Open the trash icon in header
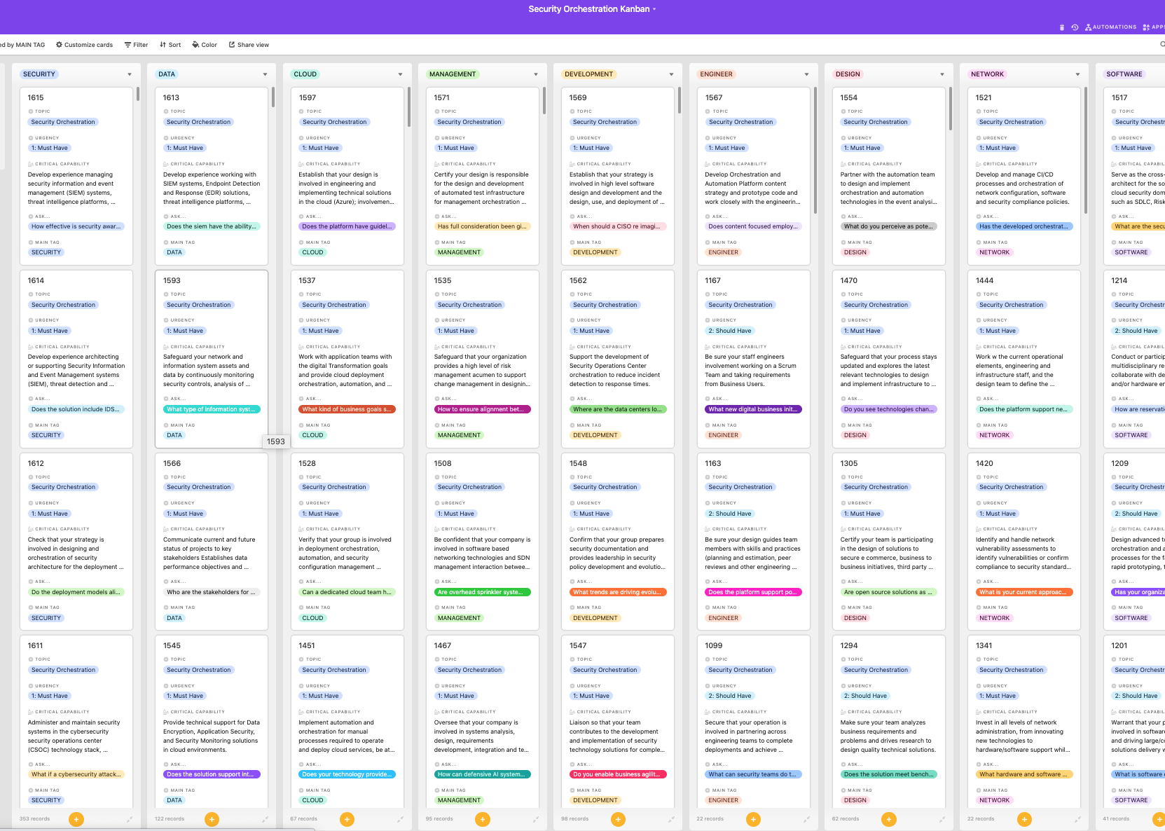Viewport: 1165px width, 831px height. click(x=1062, y=27)
